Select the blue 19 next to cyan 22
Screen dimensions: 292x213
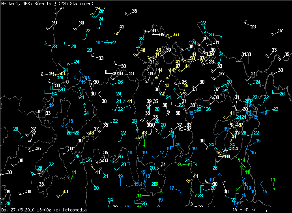[98, 42]
